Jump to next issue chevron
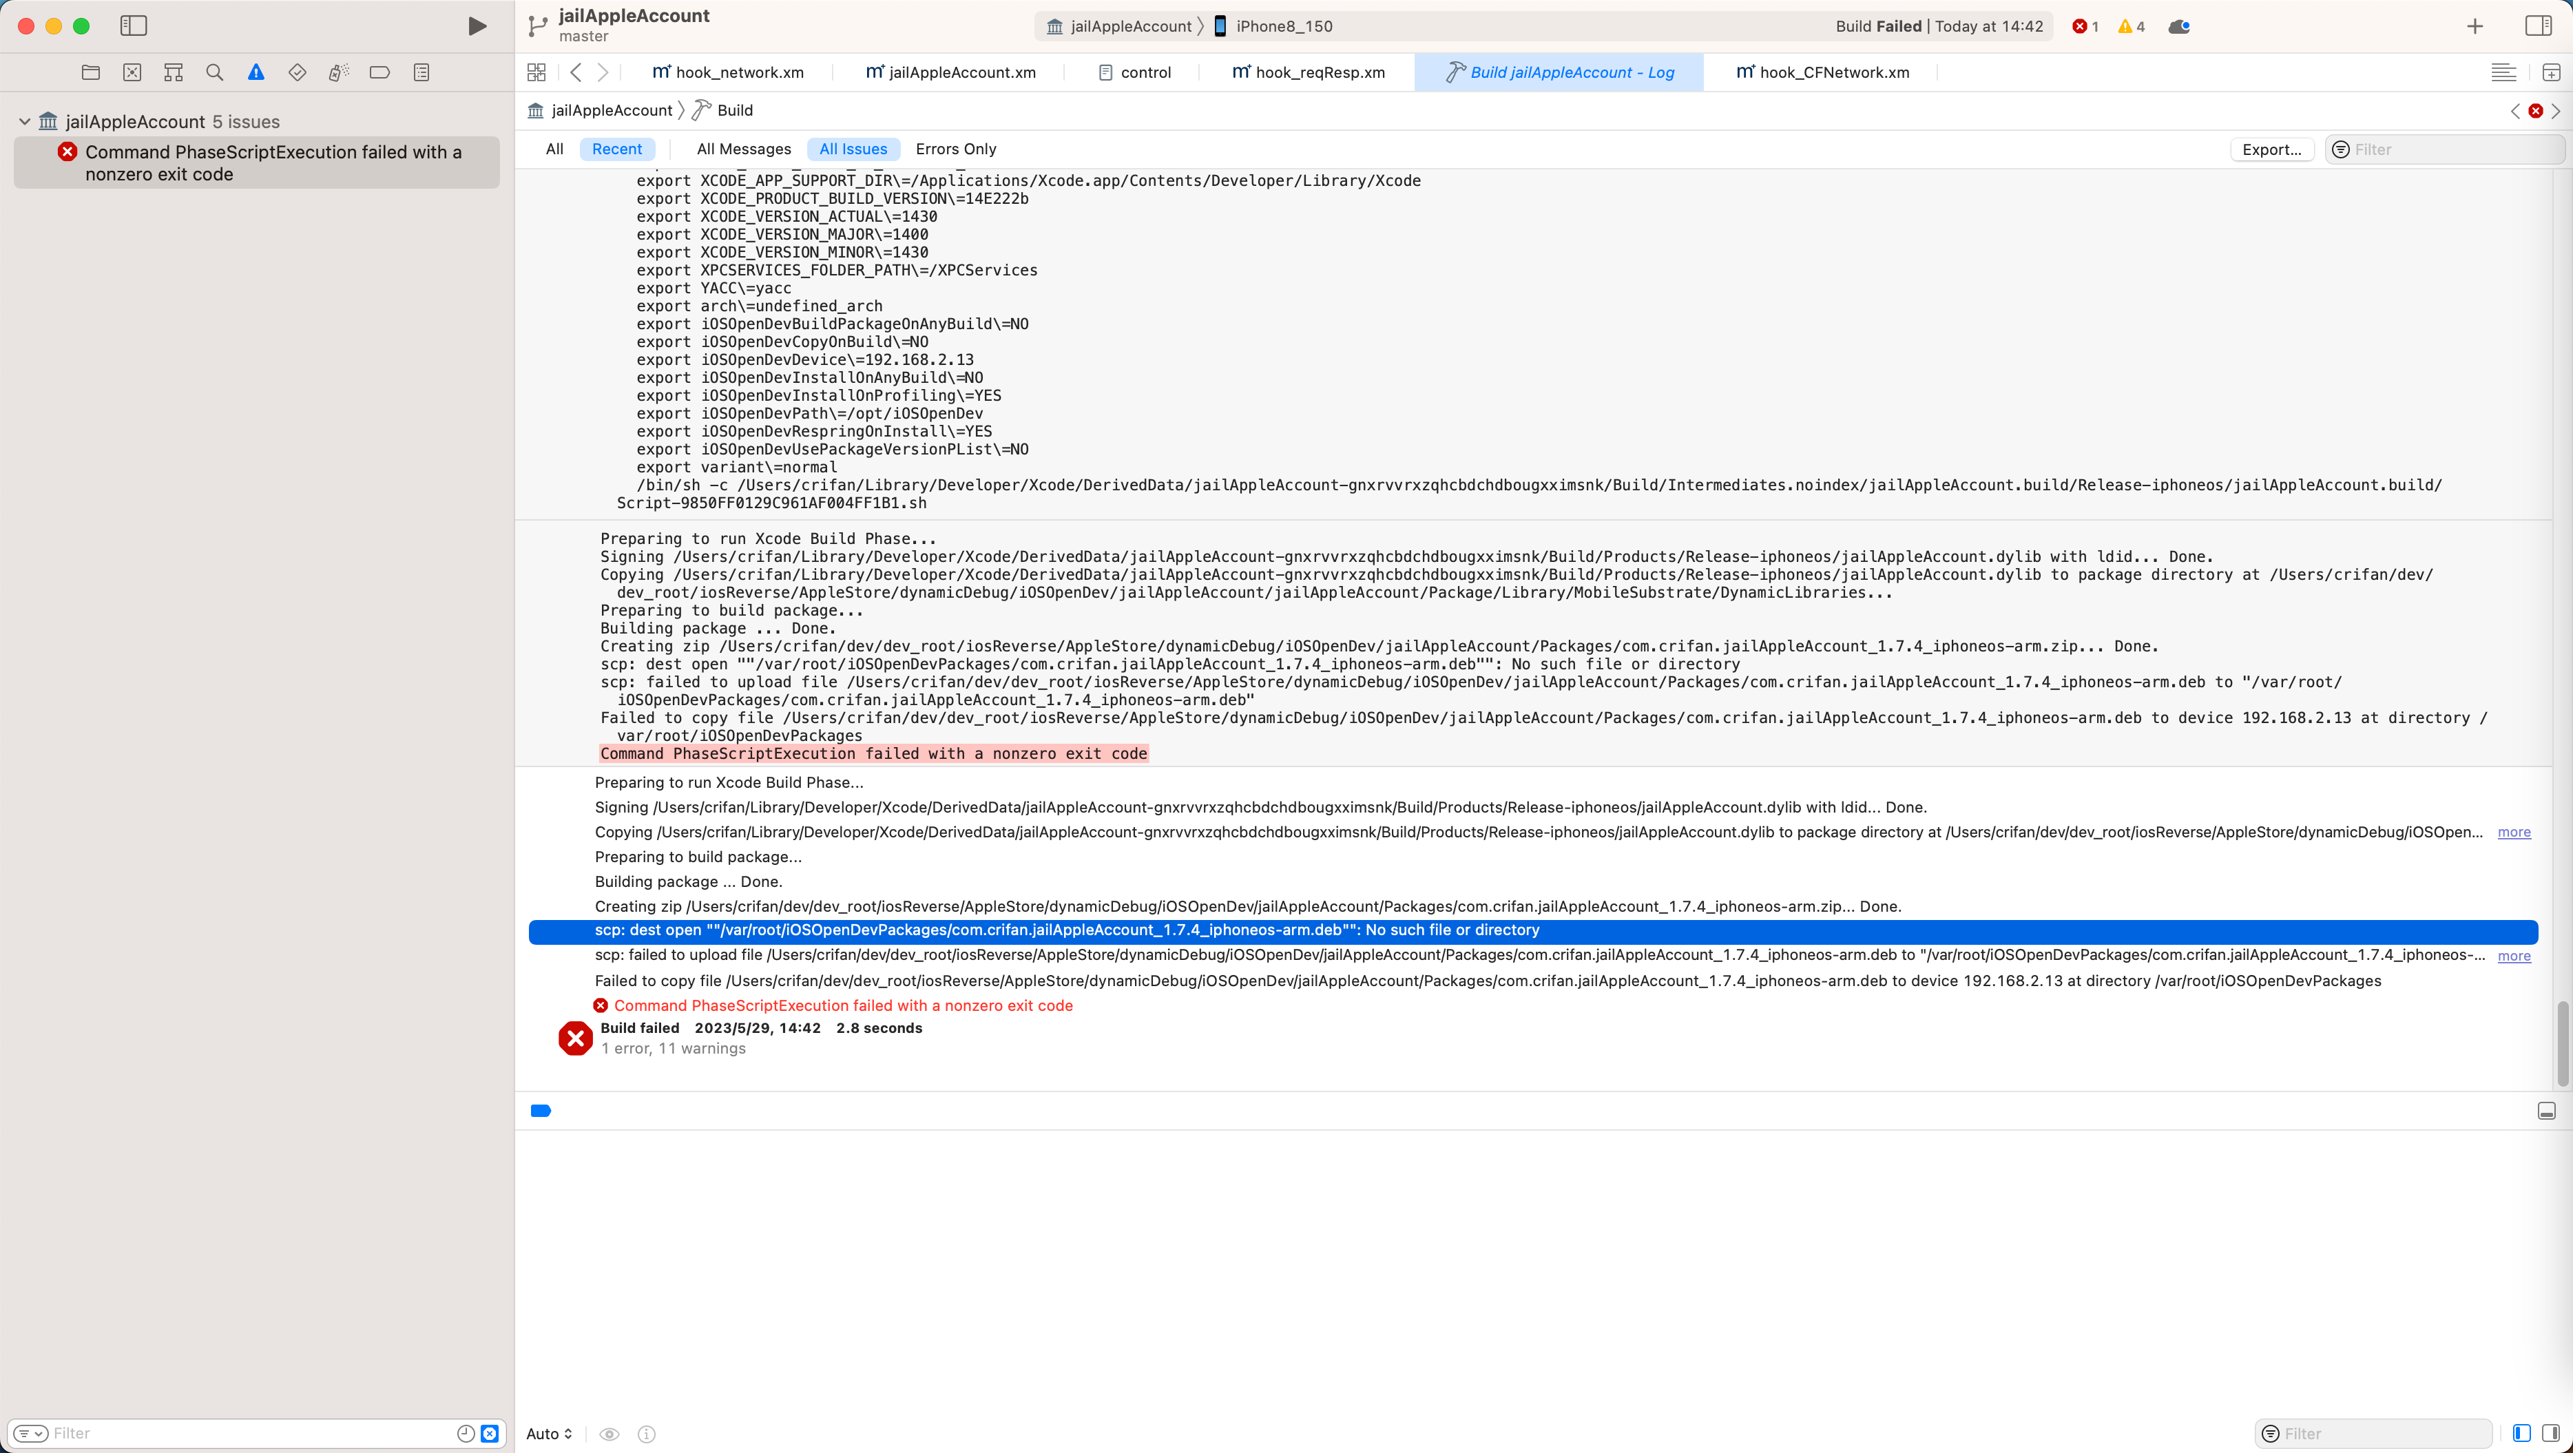This screenshot has width=2573, height=1453. (x=2556, y=111)
